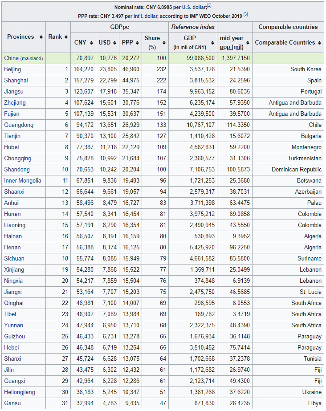The width and height of the screenshot is (326, 411).
Task: Open the Tibet link
Action: click(10, 314)
